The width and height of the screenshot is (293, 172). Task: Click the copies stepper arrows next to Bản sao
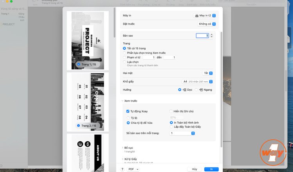211,35
